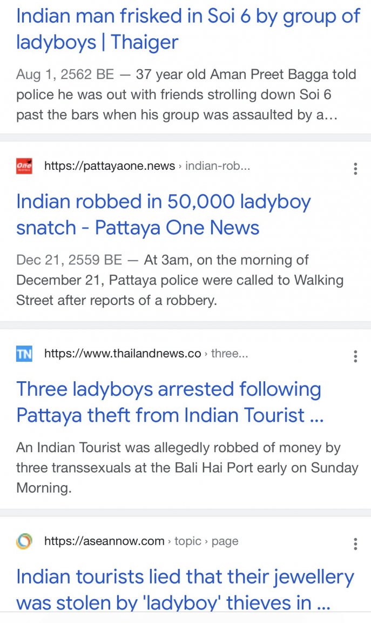Tap the 'ladyboys | Thaiger' second title line
Image resolution: width=371 pixels, height=623 pixels.
click(97, 42)
